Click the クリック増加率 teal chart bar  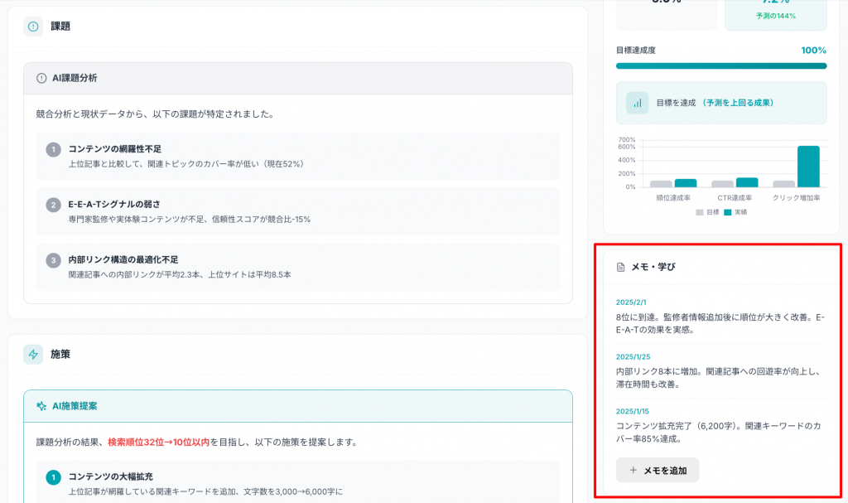pos(808,167)
